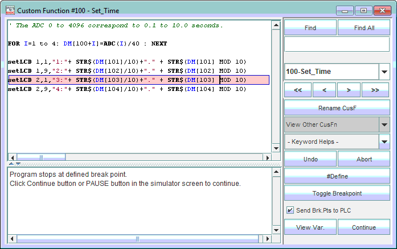Click the View Var. button
397x249 pixels.
click(310, 227)
